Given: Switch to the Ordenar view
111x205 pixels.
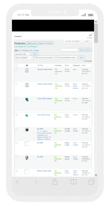Looking at the screenshot, I should click(36, 50).
